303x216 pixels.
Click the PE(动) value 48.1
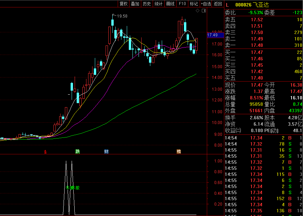tap(298, 131)
